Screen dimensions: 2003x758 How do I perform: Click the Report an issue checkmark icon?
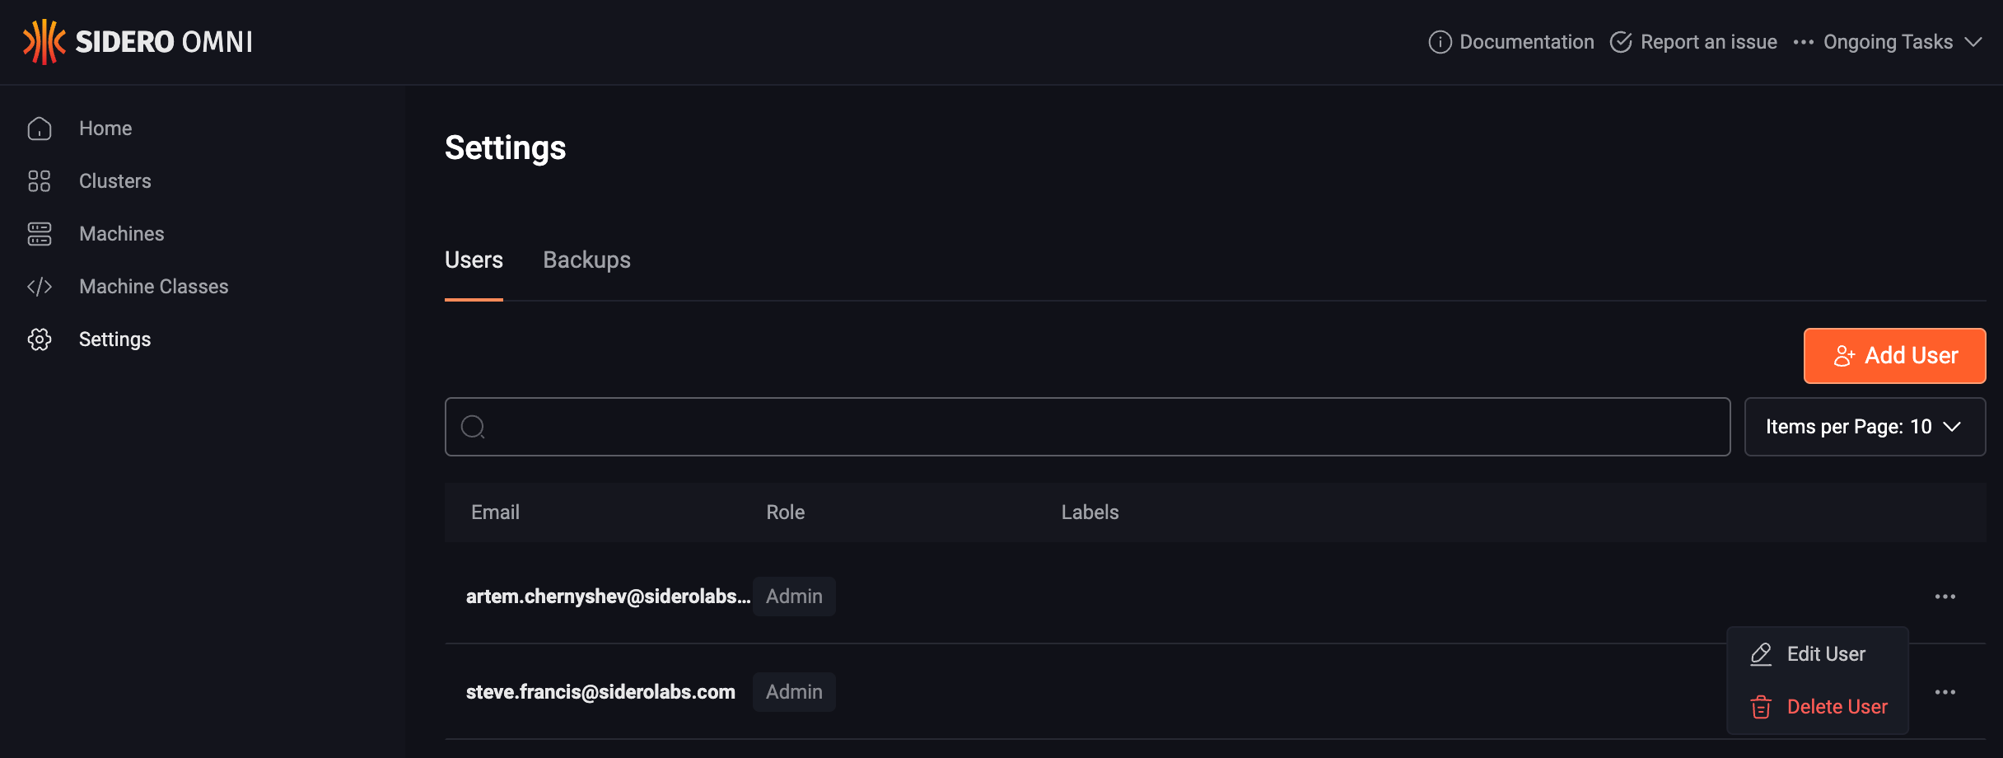pyautogui.click(x=1621, y=42)
